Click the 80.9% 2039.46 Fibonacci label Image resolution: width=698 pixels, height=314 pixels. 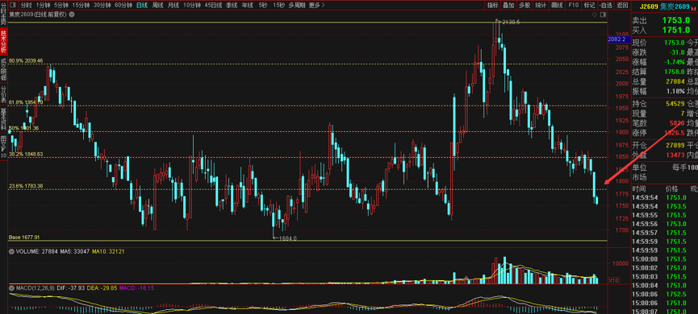[x=26, y=61]
